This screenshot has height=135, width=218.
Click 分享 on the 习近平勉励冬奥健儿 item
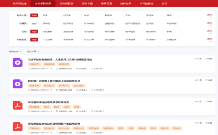198,59
